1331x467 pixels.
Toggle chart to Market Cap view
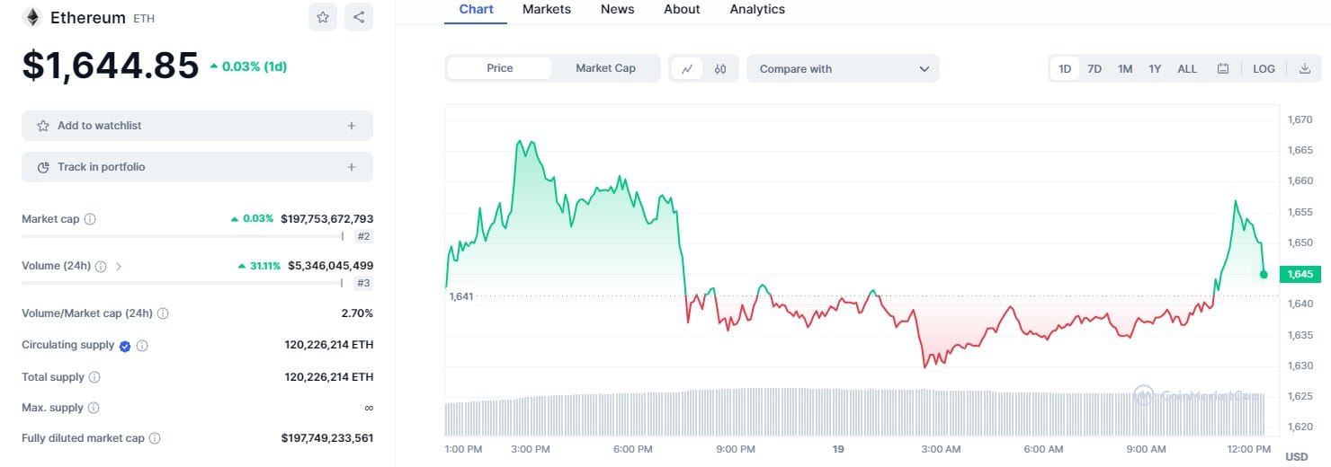click(x=605, y=68)
